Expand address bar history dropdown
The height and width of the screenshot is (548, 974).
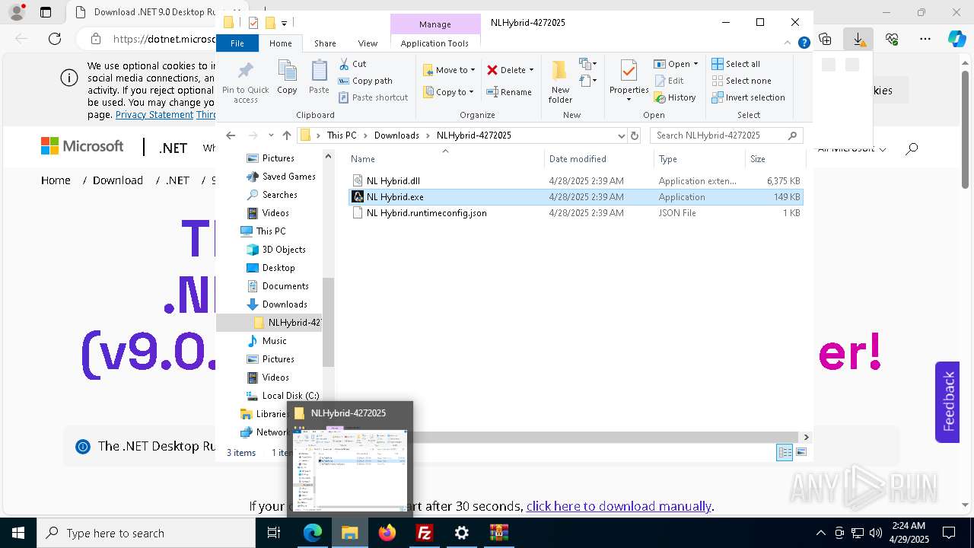pos(622,135)
